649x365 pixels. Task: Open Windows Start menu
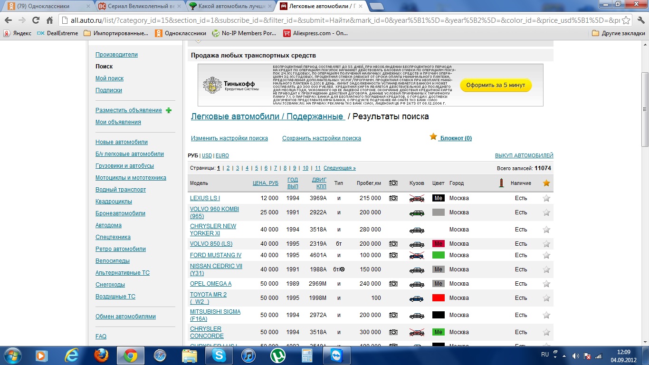coord(12,355)
